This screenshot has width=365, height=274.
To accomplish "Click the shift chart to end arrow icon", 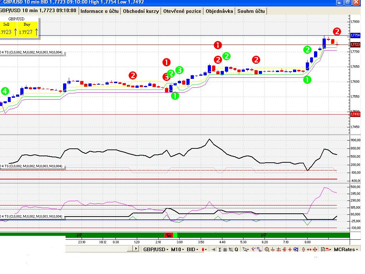I will [213, 249].
